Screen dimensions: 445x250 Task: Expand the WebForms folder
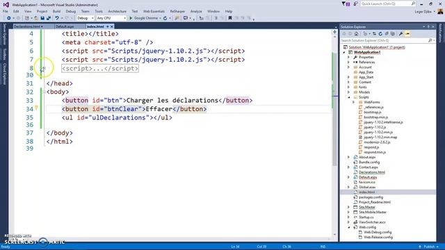(x=354, y=102)
